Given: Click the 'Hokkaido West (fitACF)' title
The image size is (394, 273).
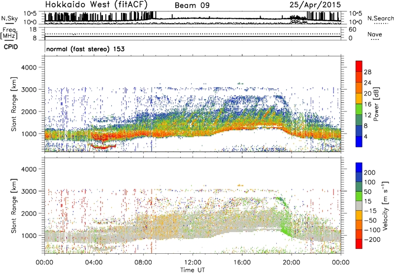Looking at the screenshot, I should (x=96, y=4).
